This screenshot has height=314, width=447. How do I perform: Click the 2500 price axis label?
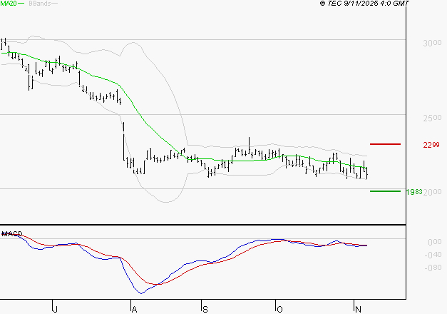(x=432, y=118)
